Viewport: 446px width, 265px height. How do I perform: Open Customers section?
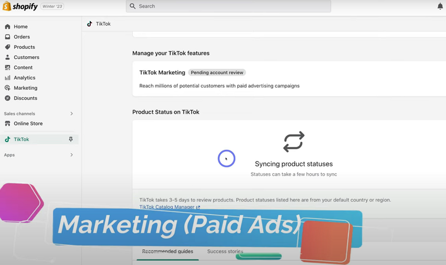26,57
